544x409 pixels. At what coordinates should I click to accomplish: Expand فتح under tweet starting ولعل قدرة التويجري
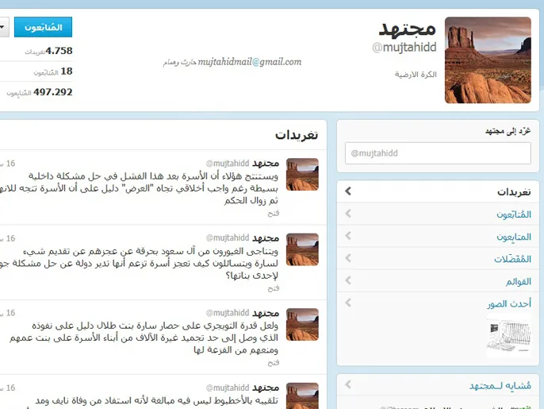pos(274,363)
